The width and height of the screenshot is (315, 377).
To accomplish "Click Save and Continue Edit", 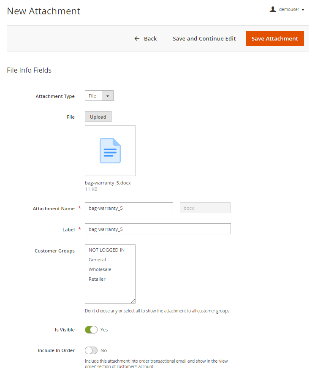I will (x=204, y=38).
